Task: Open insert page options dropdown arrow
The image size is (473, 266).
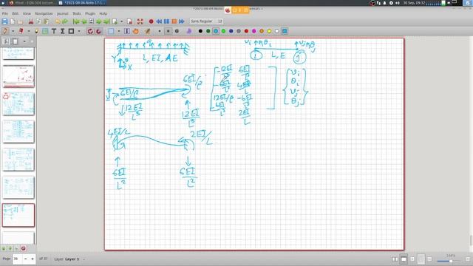Action: click(121, 21)
